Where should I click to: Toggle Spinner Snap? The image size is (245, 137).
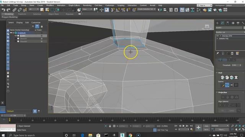coord(128,10)
